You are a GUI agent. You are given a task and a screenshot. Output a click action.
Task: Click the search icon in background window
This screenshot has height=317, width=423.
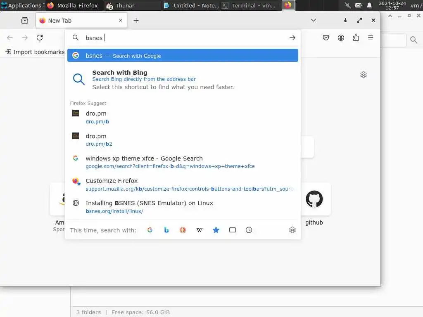point(413,40)
